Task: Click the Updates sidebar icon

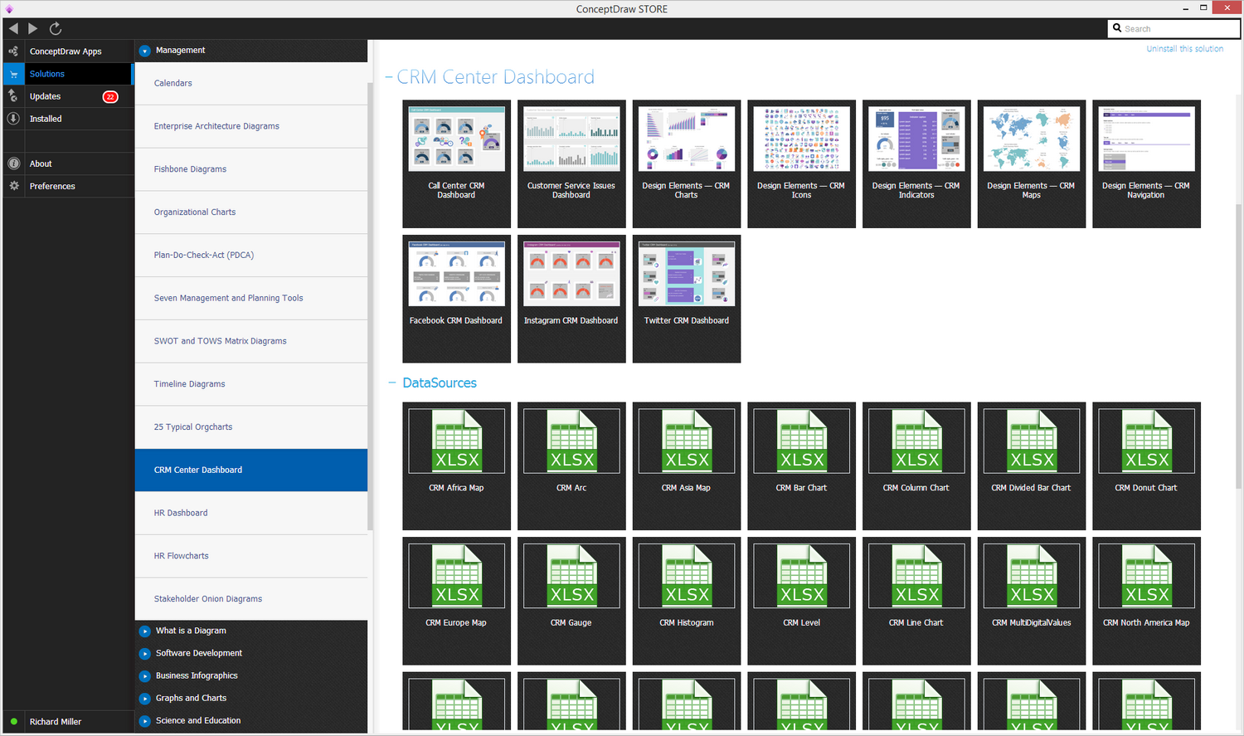Action: (13, 96)
